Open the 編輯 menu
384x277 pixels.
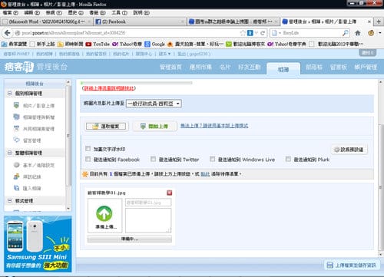click(32, 12)
